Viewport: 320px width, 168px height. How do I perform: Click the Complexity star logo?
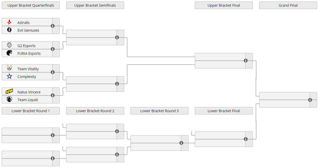pyautogui.click(x=10, y=76)
